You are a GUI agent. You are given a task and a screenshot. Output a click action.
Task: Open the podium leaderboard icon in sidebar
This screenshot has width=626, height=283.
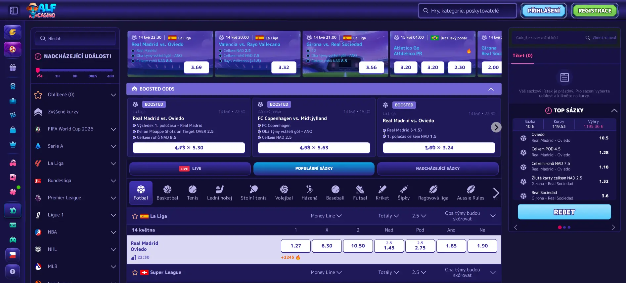tap(13, 101)
